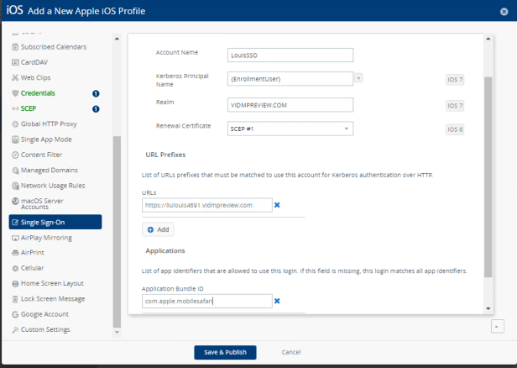Click the Cancel link
517x368 pixels.
point(291,352)
